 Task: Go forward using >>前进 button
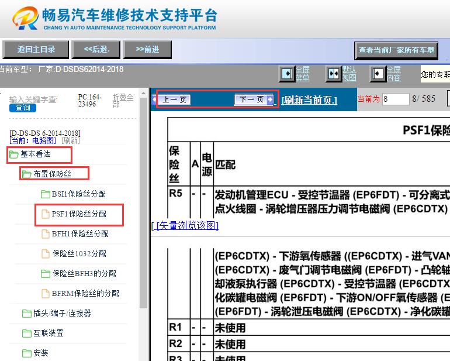[x=147, y=49]
